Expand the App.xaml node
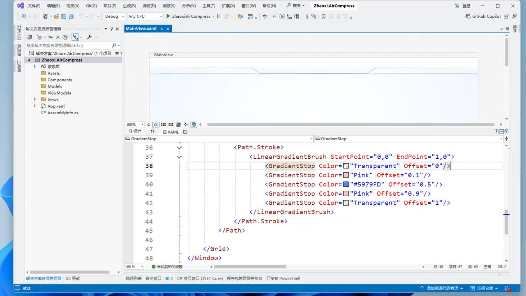Screen dimensions: 526x296 (x=35, y=106)
